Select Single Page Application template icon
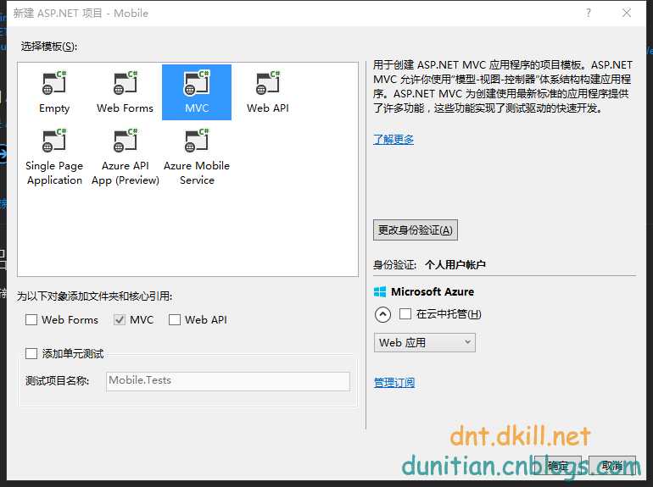This screenshot has height=487, width=653. (x=54, y=140)
